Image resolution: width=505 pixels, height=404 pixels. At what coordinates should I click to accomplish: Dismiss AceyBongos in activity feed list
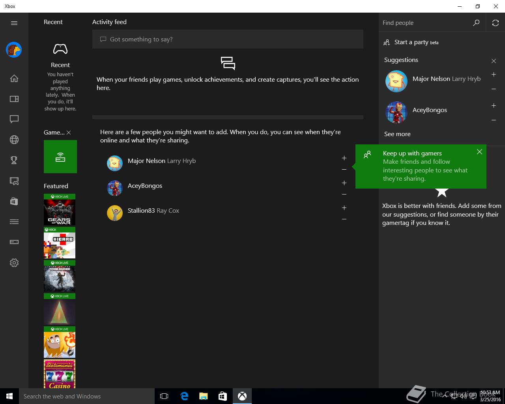pos(344,194)
